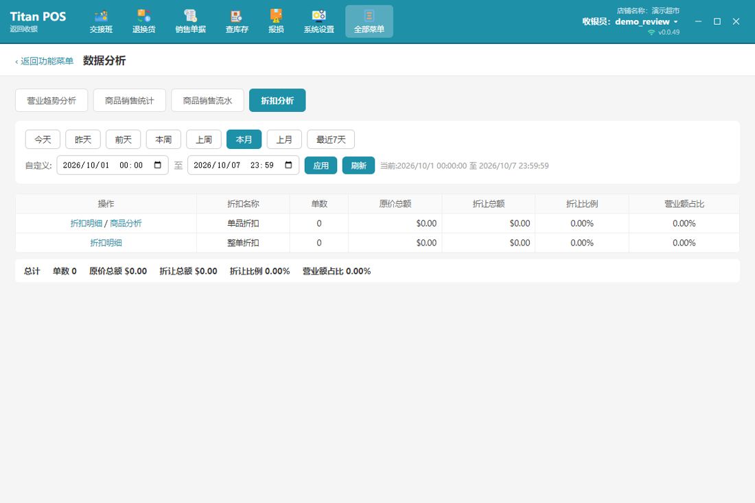Open 折扣明细 for 单品折扣 row

click(86, 223)
